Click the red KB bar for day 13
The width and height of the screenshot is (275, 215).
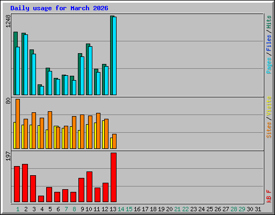click(x=113, y=177)
